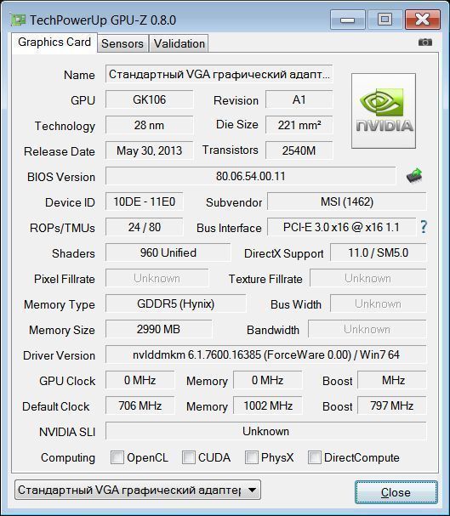This screenshot has width=450, height=516.
Task: Close window with red X button
Action: pyautogui.click(x=423, y=20)
